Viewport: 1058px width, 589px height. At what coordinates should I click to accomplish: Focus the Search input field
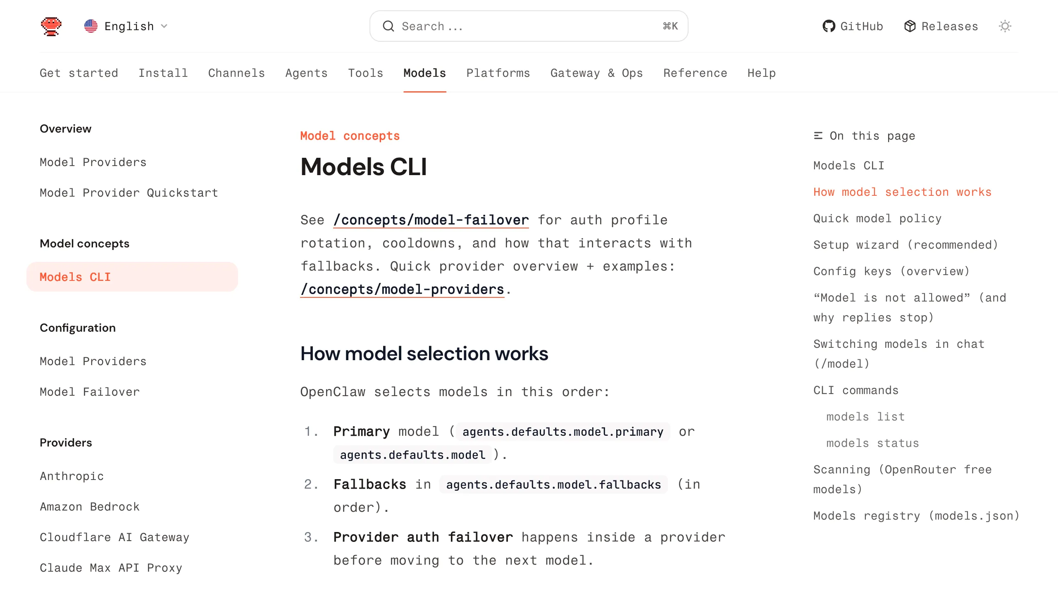[x=529, y=26]
